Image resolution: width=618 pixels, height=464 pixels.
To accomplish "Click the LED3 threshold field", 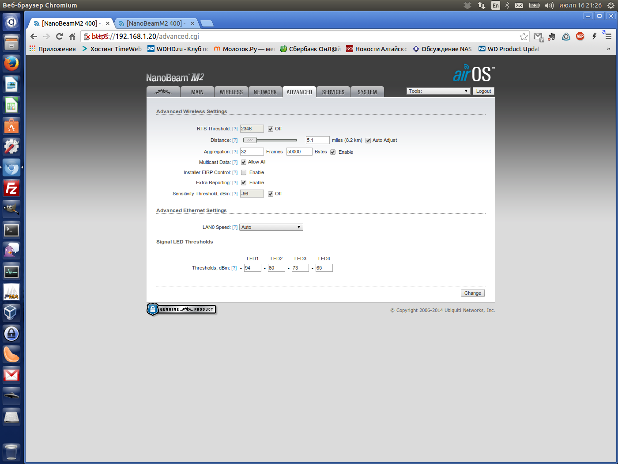I will click(300, 268).
